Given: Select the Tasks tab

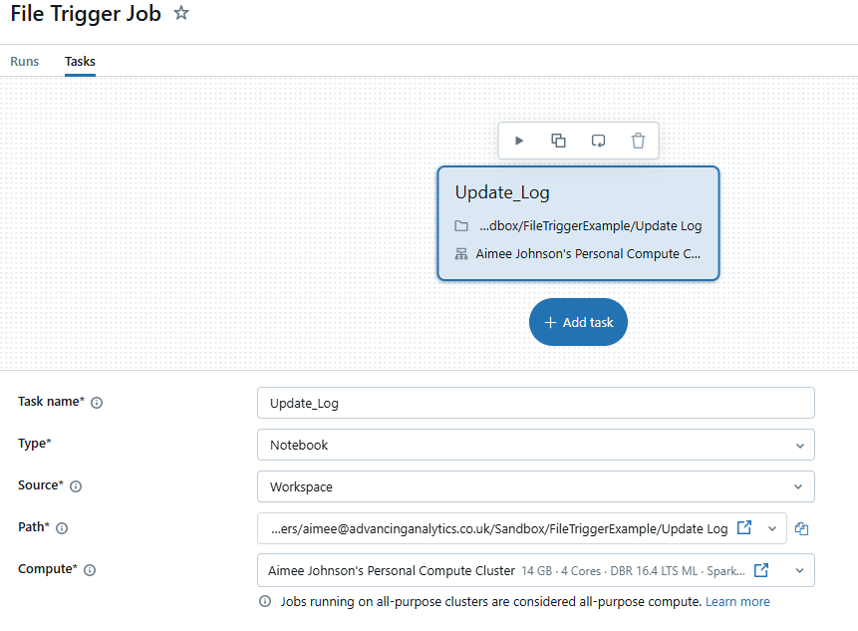Looking at the screenshot, I should pos(80,61).
